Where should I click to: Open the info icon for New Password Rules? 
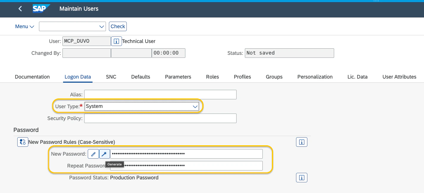click(301, 142)
